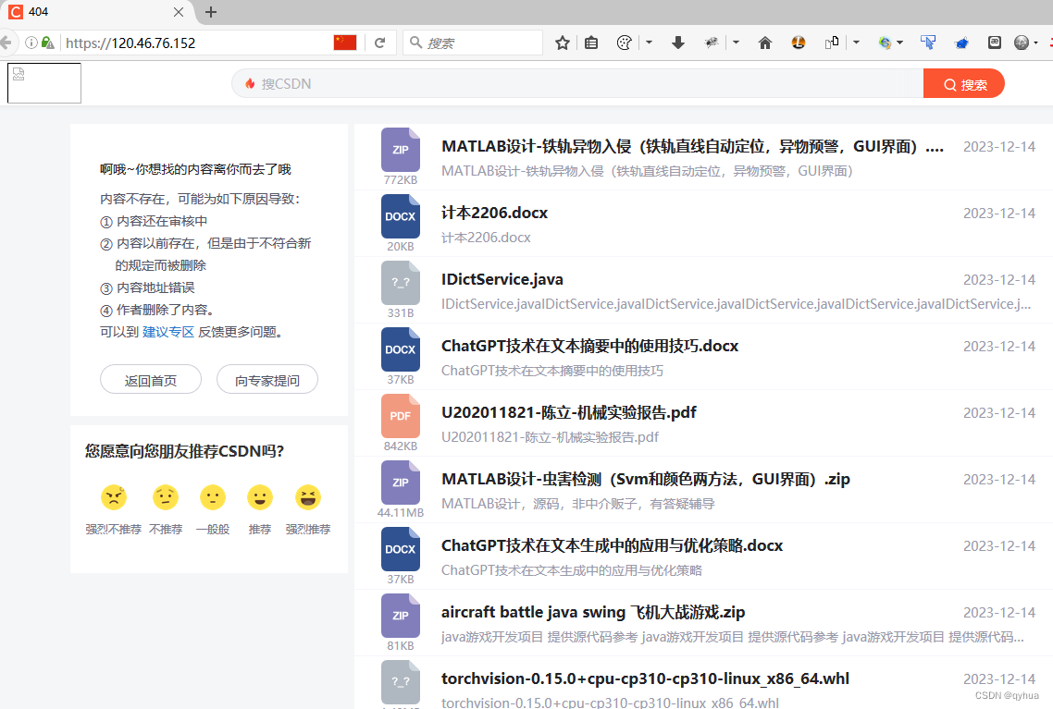Click the China flag icon in address bar
Screen dimensions: 1053x709
pos(345,43)
